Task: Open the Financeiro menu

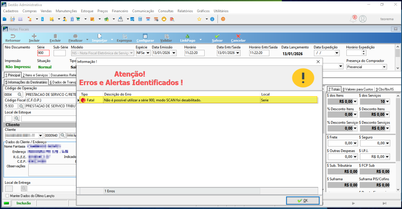Action: click(120, 11)
